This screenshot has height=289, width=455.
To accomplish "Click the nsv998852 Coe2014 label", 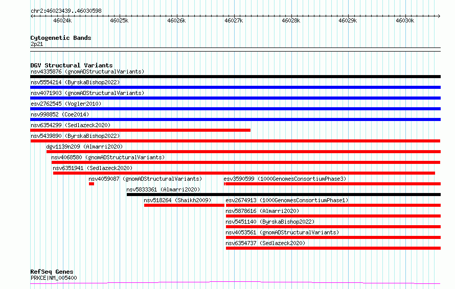I will (x=60, y=114).
